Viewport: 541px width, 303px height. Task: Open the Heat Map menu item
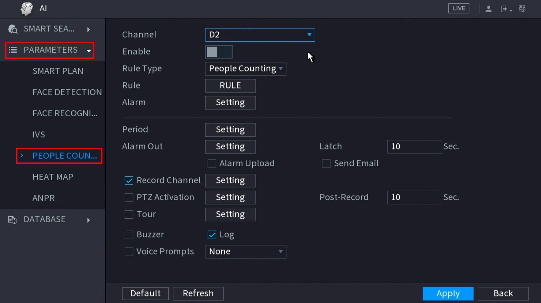coord(53,177)
